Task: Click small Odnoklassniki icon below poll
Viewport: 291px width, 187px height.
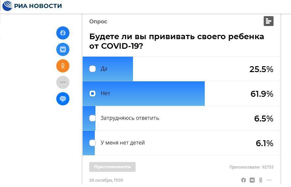Action: tap(261, 180)
